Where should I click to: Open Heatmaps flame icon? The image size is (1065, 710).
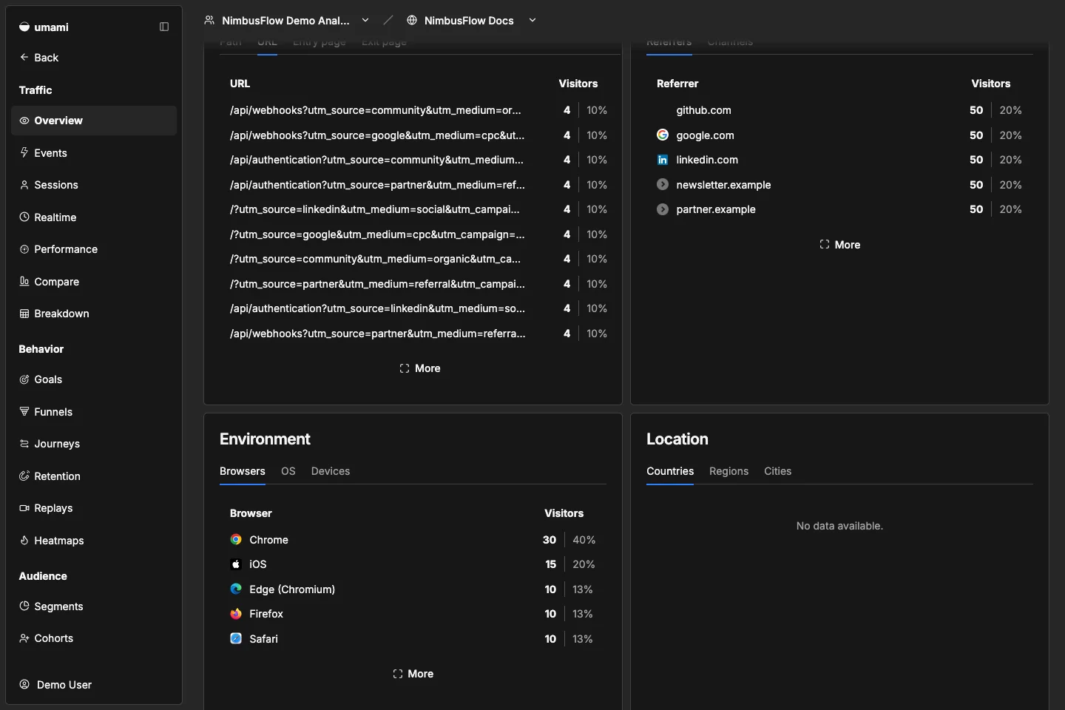(24, 540)
